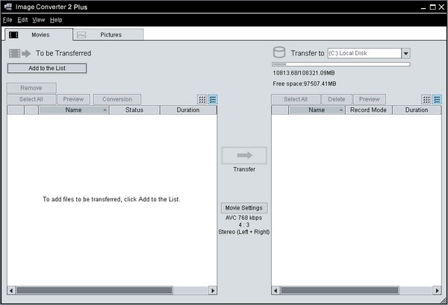This screenshot has width=448, height=305.
Task: Click the Free space:97507.41MB text
Action: (305, 84)
